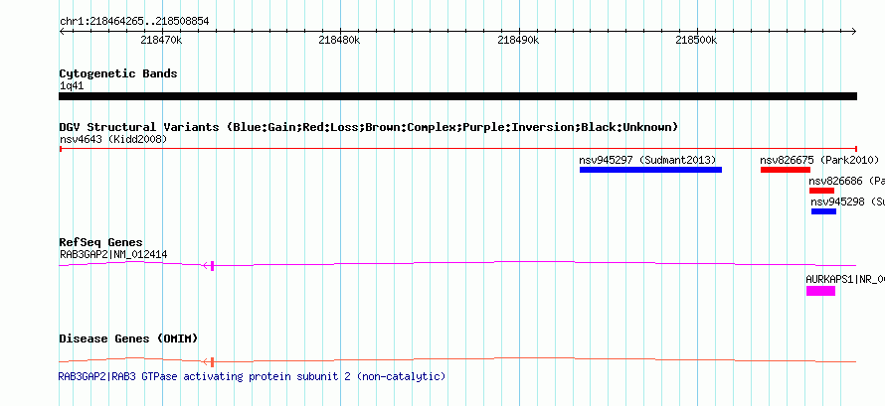Click the nsv945298 variant label
The image size is (885, 406).
coord(848,202)
